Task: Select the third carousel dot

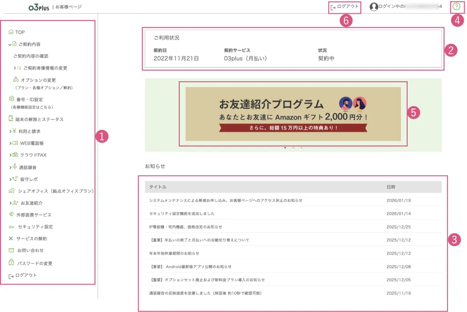Action: point(301,147)
